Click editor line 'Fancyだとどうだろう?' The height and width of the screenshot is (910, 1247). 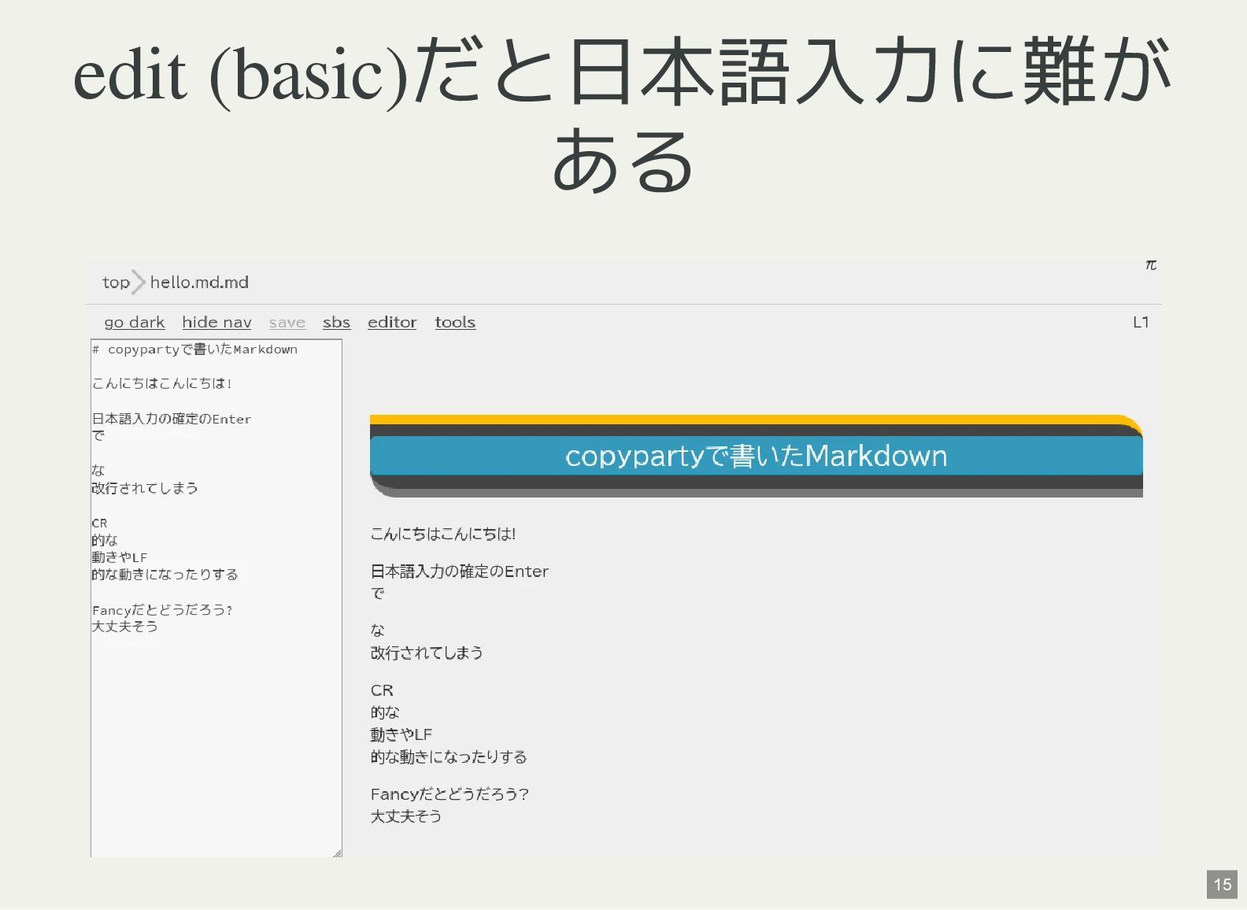pos(162,610)
